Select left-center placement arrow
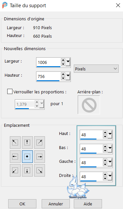Image resolution: width=123 pixels, height=209 pixels. pyautogui.click(x=15, y=157)
